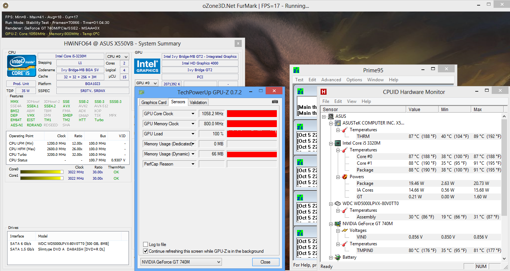Click the thermometer icon under Intel Core Temperatures
The width and height of the screenshot is (510, 271).
click(x=344, y=150)
